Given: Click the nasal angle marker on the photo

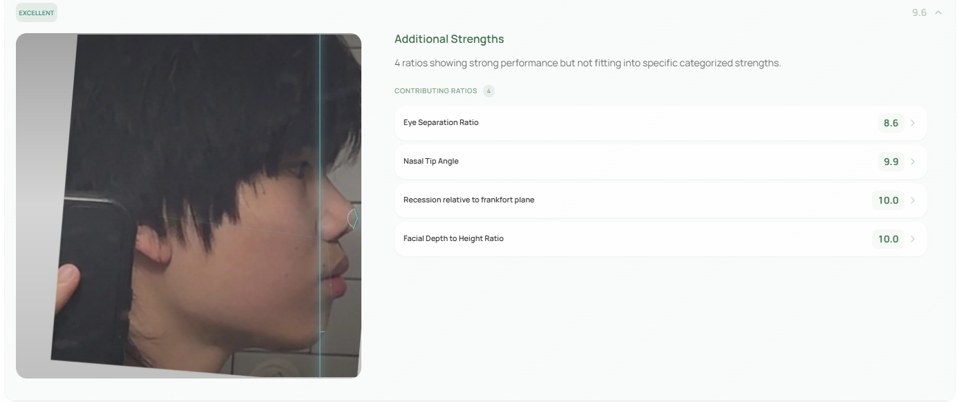Looking at the screenshot, I should click(x=352, y=219).
